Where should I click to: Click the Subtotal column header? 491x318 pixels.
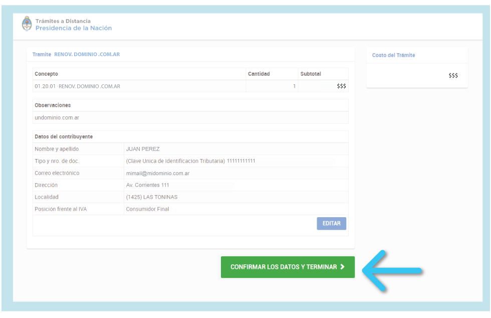point(311,74)
